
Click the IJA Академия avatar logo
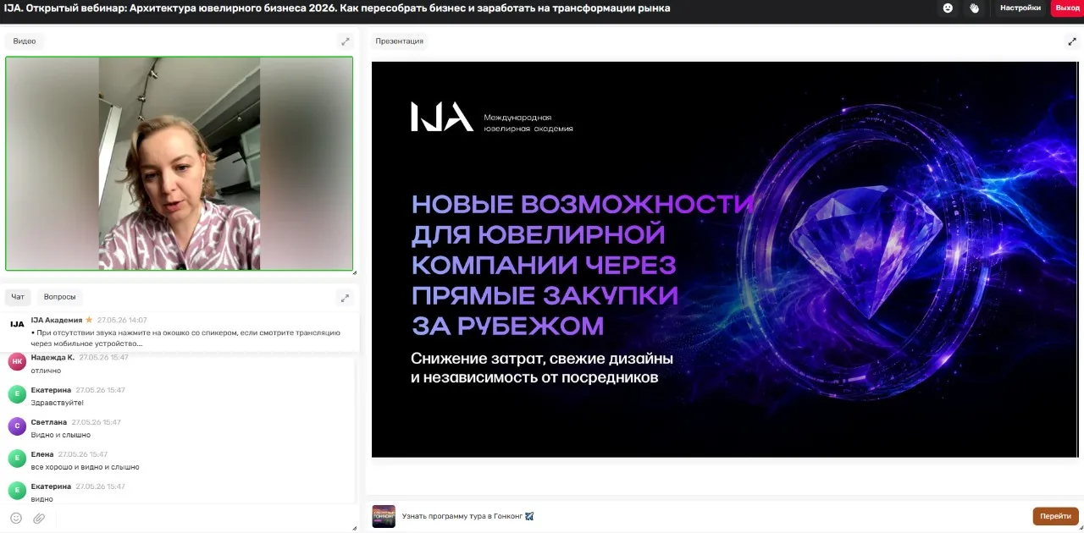[17, 324]
